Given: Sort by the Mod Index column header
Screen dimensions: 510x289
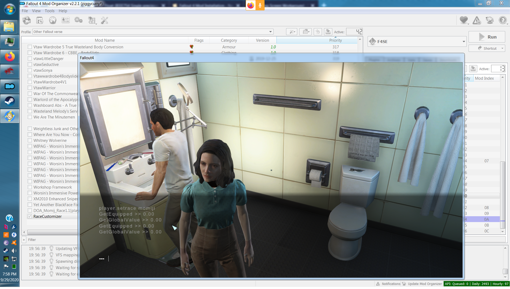Looking at the screenshot, I should click(484, 78).
